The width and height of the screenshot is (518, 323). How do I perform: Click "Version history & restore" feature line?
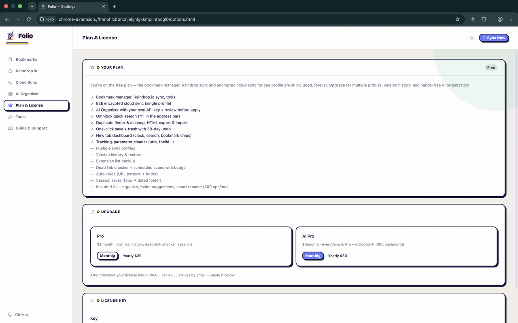tap(119, 155)
